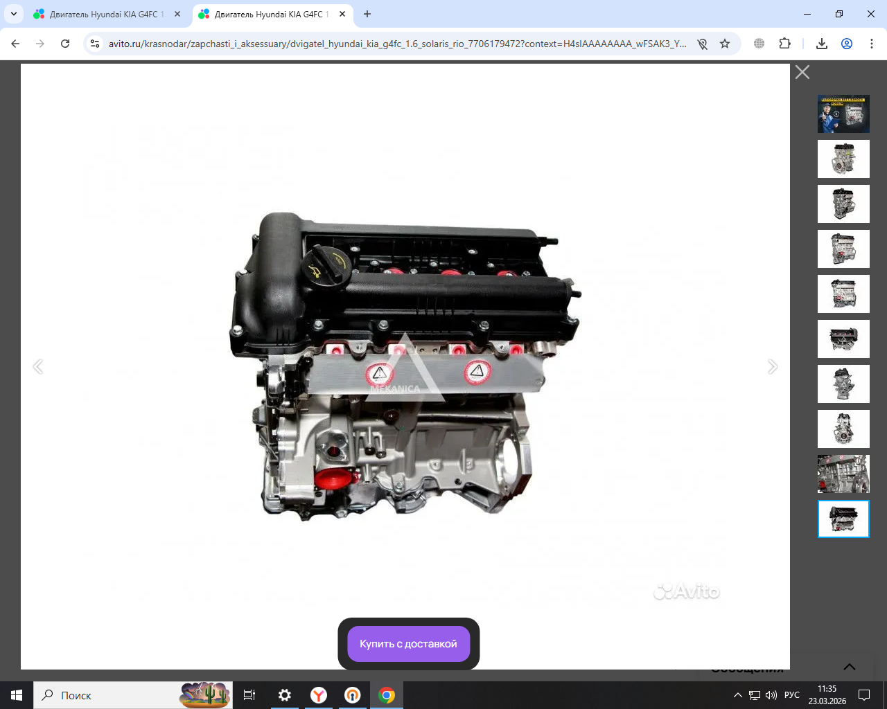Screen dimensions: 887x709
Task: Reload the Avito page
Action: tap(65, 44)
